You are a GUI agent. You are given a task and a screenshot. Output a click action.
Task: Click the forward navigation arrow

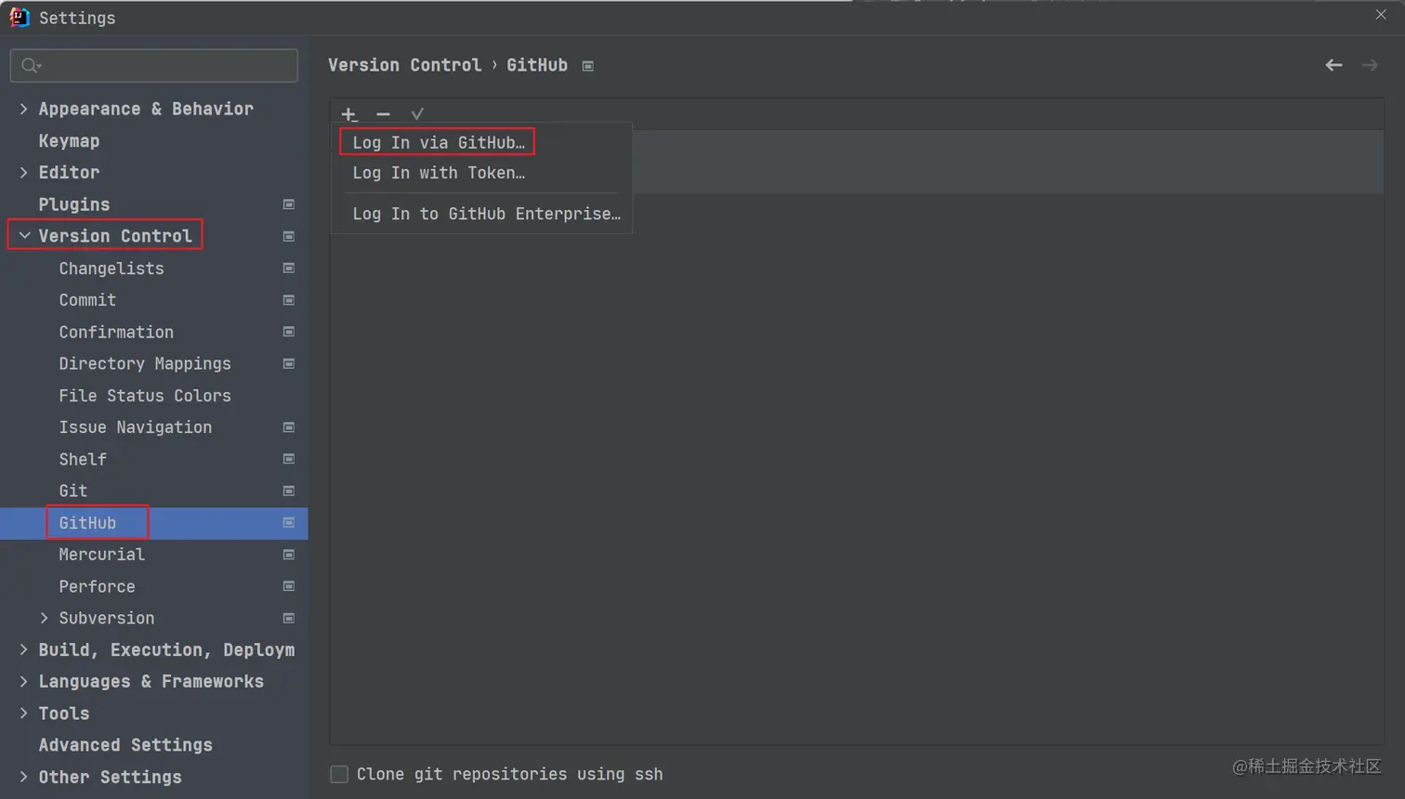1370,65
